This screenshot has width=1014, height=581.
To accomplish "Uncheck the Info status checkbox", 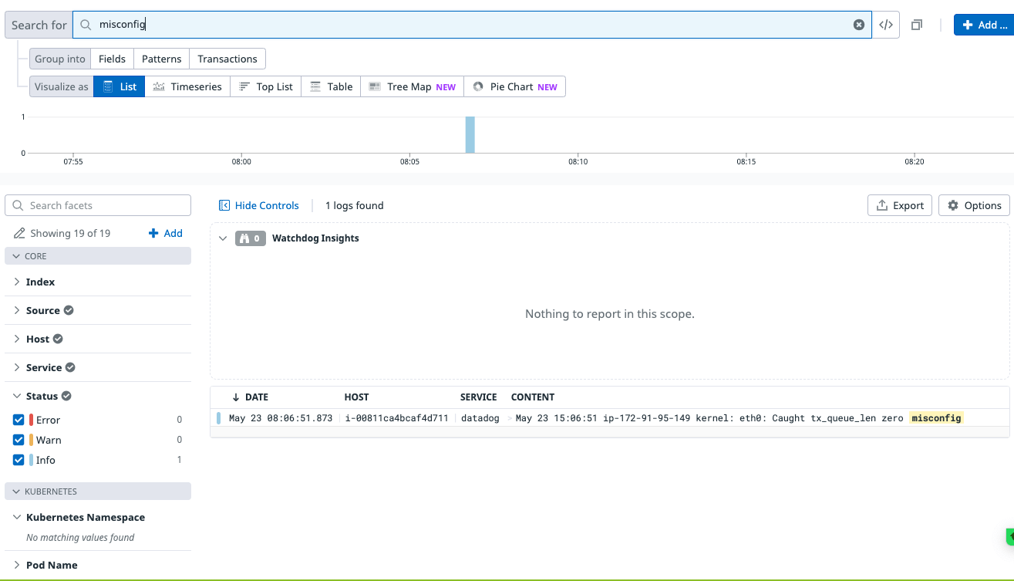I will pyautogui.click(x=19, y=460).
